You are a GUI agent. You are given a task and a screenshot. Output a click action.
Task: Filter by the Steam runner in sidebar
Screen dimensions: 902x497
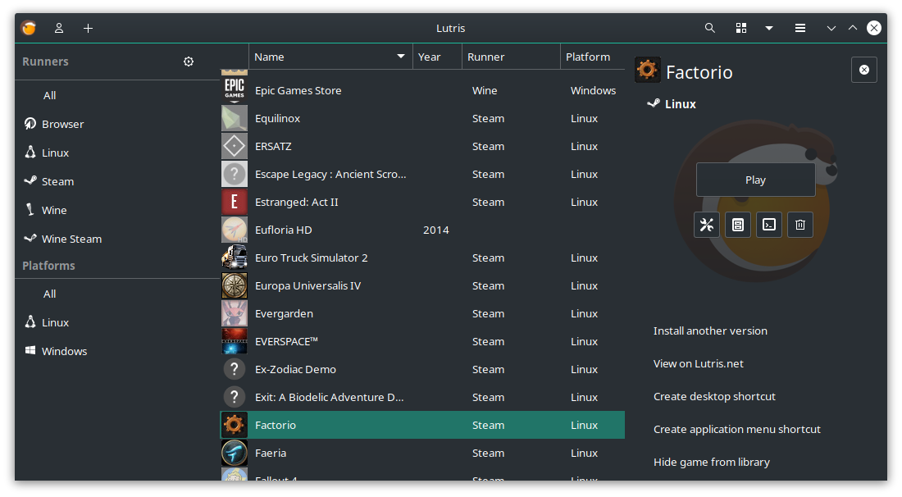pyautogui.click(x=57, y=182)
